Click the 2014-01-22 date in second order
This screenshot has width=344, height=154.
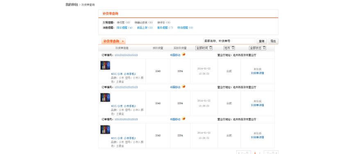coord(204,101)
